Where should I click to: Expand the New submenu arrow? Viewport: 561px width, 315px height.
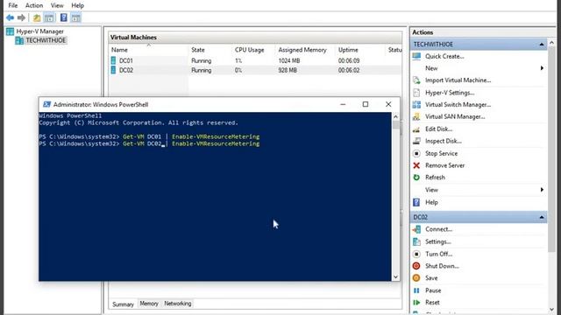pyautogui.click(x=542, y=68)
